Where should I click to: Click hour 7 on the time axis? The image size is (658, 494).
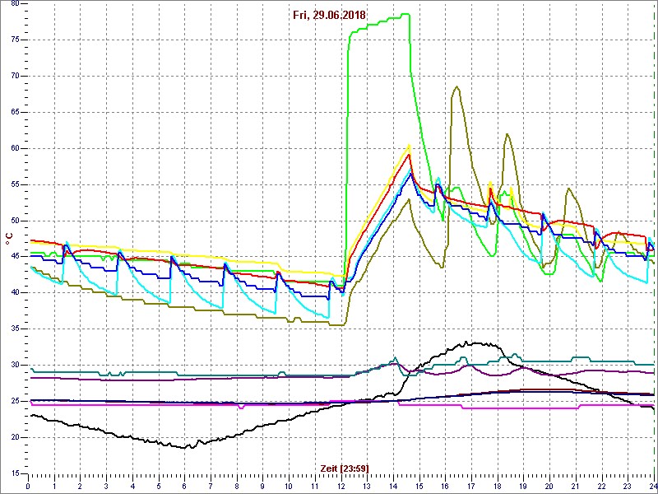click(x=211, y=486)
